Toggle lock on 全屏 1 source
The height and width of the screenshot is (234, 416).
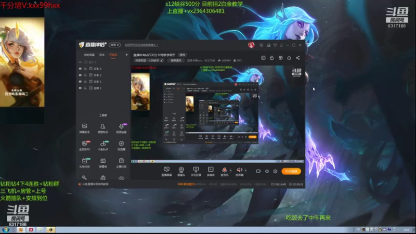click(x=85, y=88)
